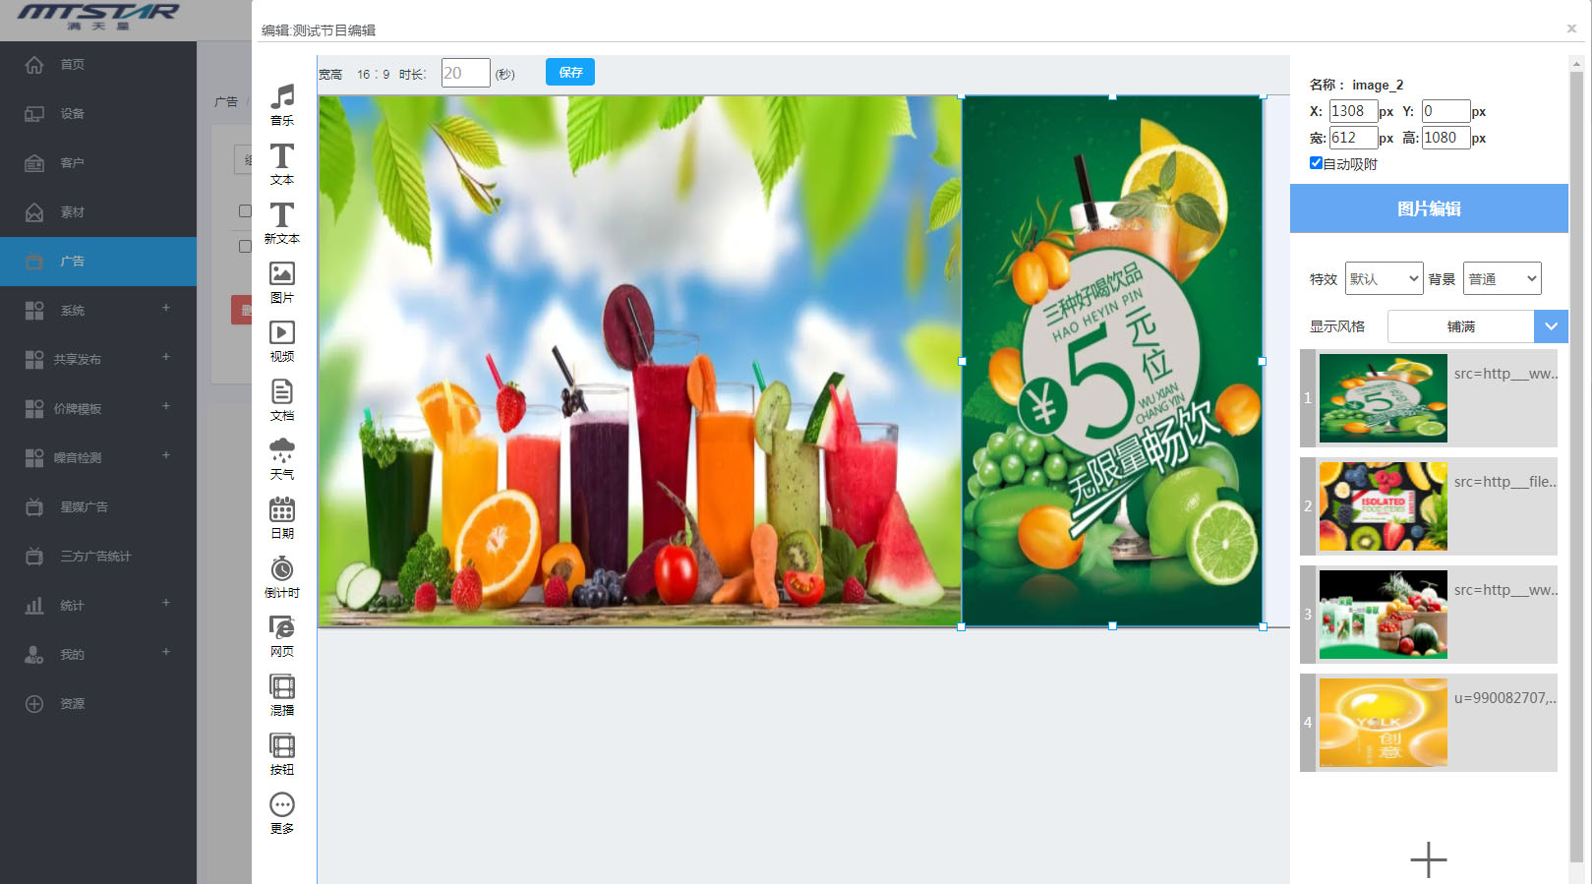The image size is (1592, 884).
Task: Open the 特效 effect dropdown
Action: 1384,279
